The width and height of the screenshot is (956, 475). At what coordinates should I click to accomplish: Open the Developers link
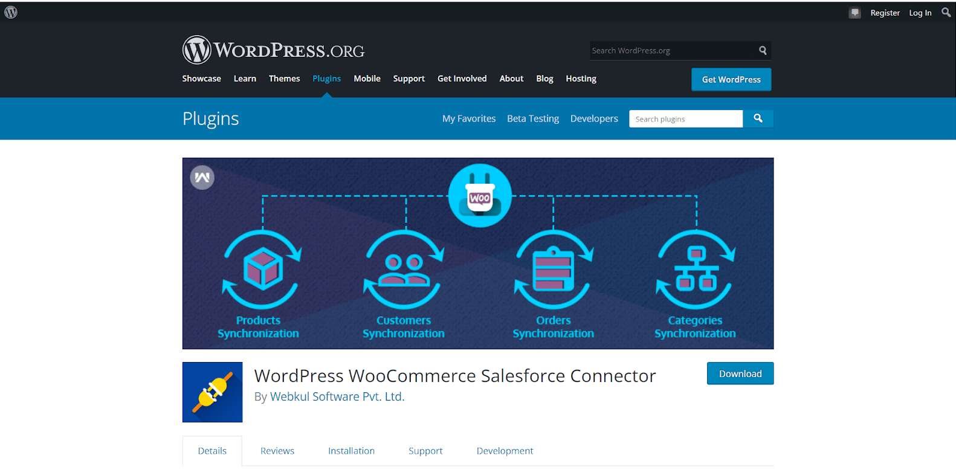click(594, 118)
